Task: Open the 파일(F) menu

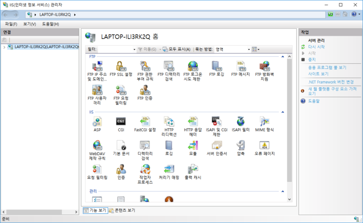Action: point(11,24)
